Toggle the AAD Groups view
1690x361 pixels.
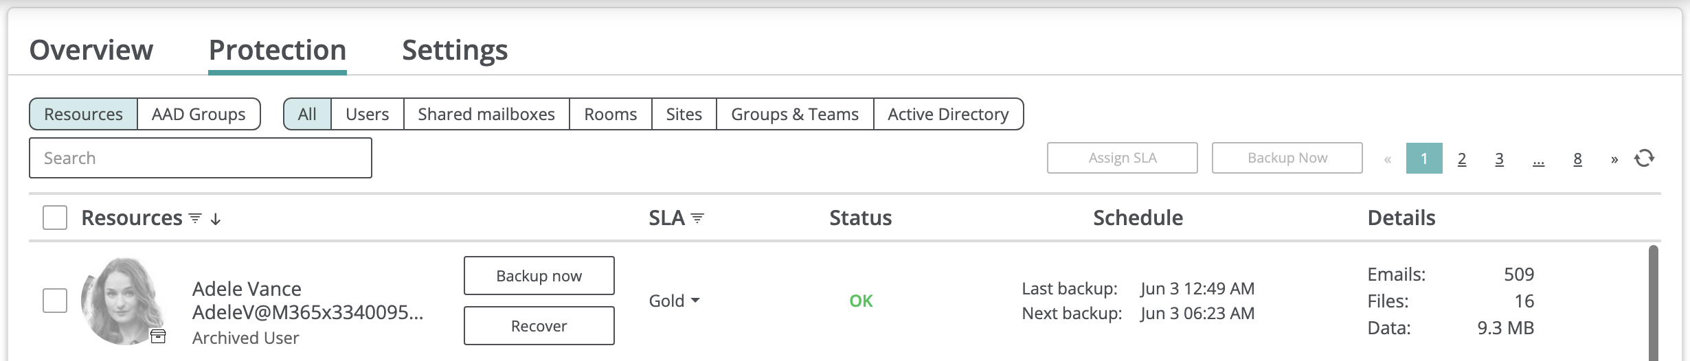[199, 114]
